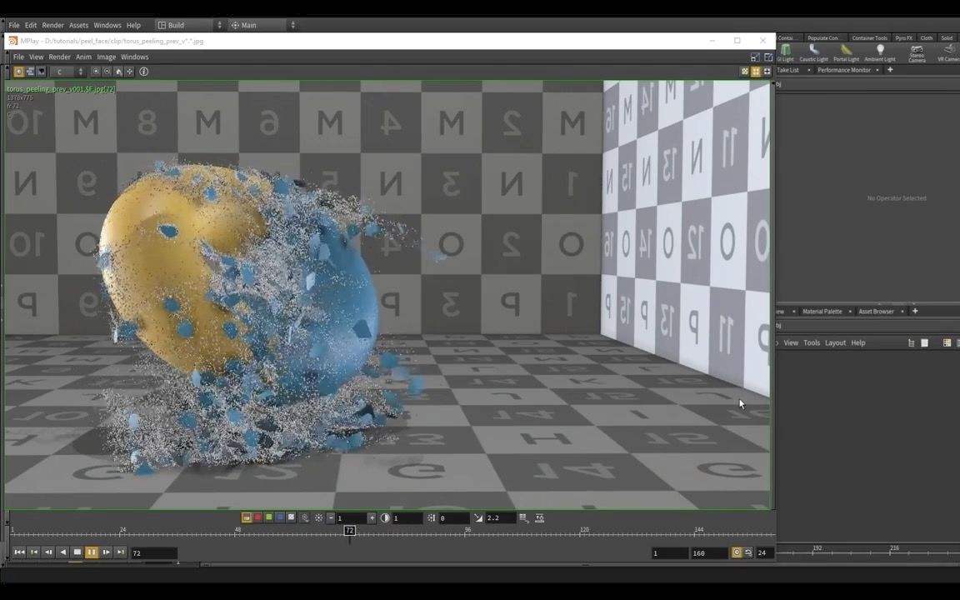This screenshot has width=960, height=600.
Task: Click the home view icon
Action: [x=118, y=72]
